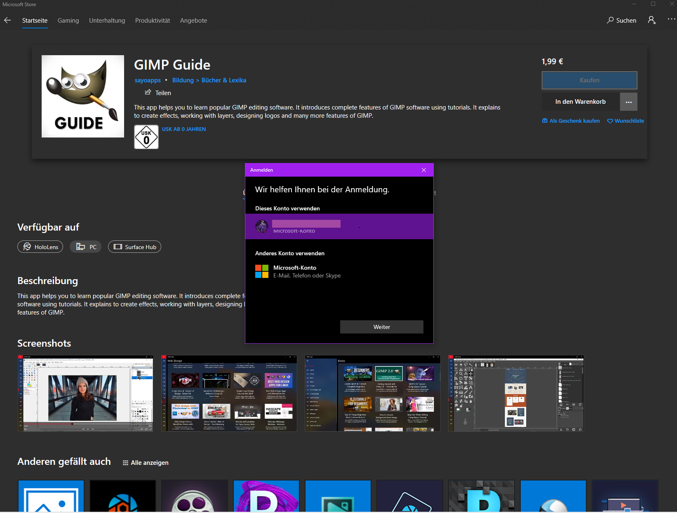This screenshot has width=677, height=513.
Task: Go back with the back arrow
Action: coord(7,20)
